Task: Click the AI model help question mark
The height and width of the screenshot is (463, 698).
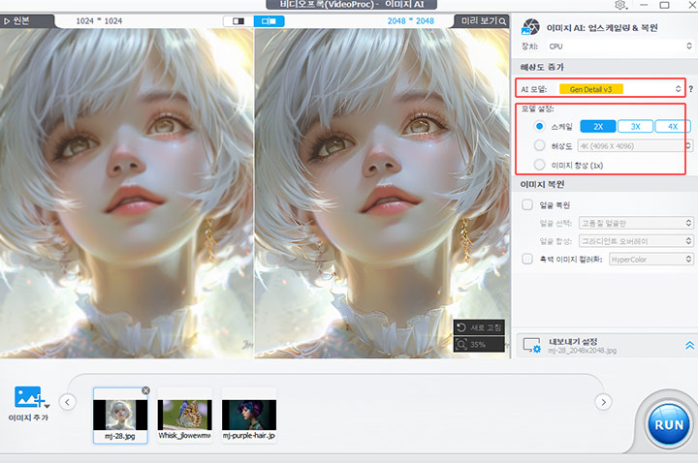Action: (x=690, y=89)
